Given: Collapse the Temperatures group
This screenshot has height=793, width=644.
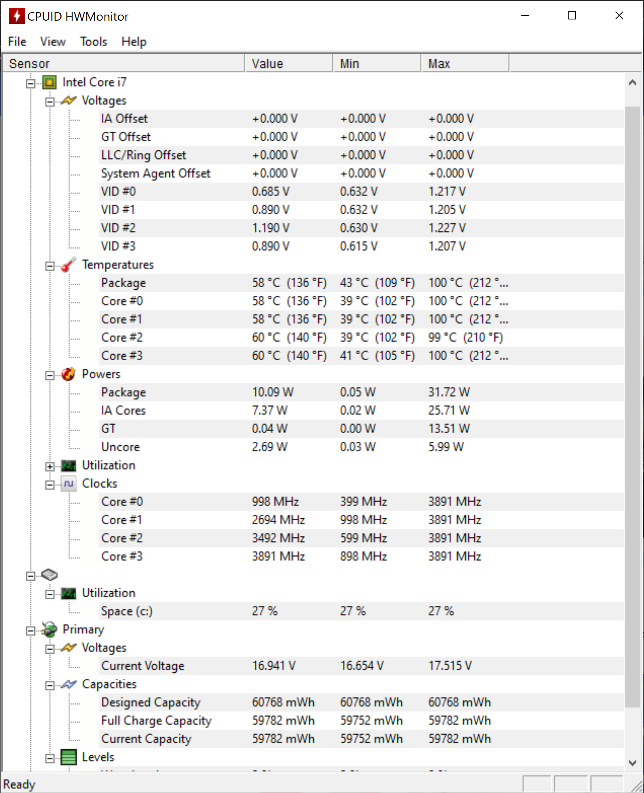Looking at the screenshot, I should (49, 266).
